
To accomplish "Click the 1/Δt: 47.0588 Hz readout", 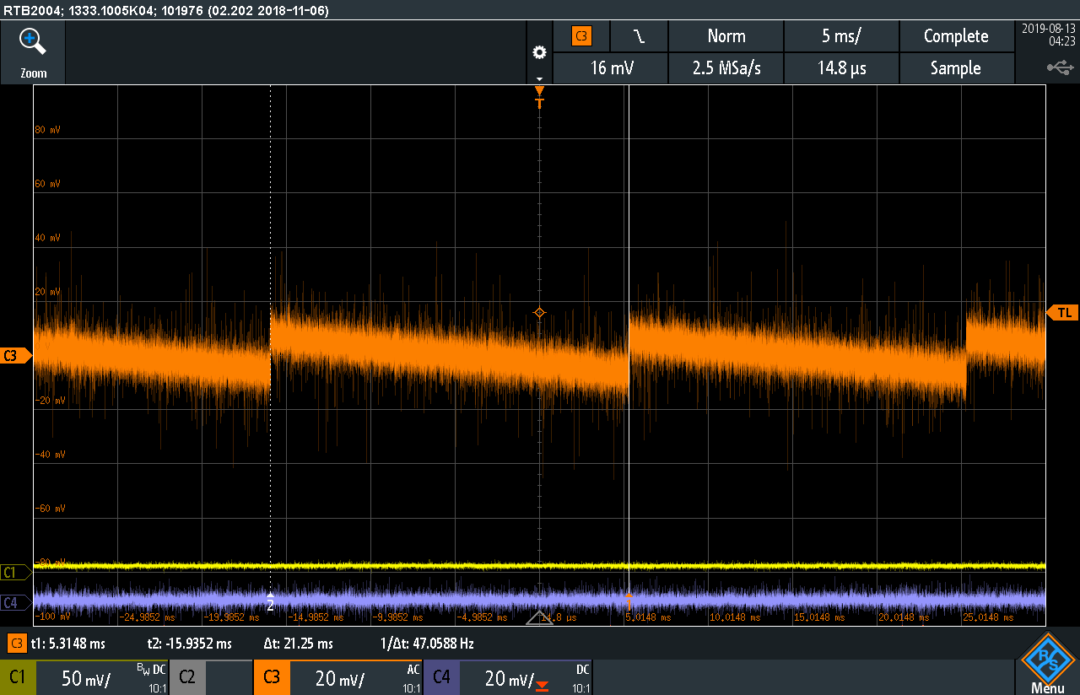I will tap(427, 644).
